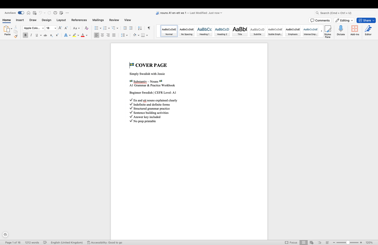Open the Draw tab
This screenshot has height=245, width=378.
coord(33,20)
